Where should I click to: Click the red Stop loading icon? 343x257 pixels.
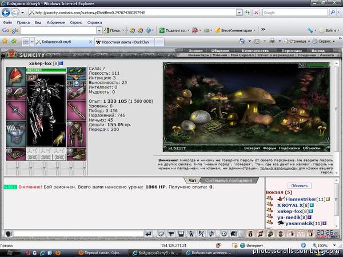click(256, 13)
